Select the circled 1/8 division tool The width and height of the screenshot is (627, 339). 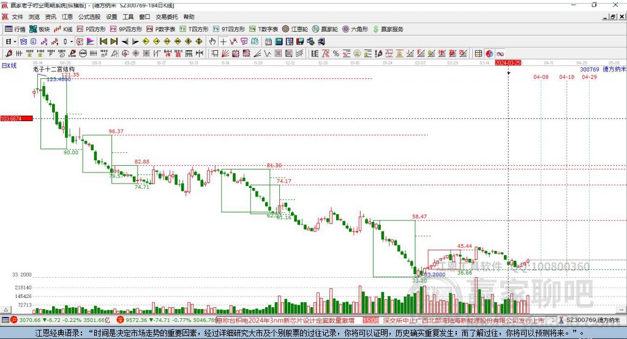coord(83,54)
